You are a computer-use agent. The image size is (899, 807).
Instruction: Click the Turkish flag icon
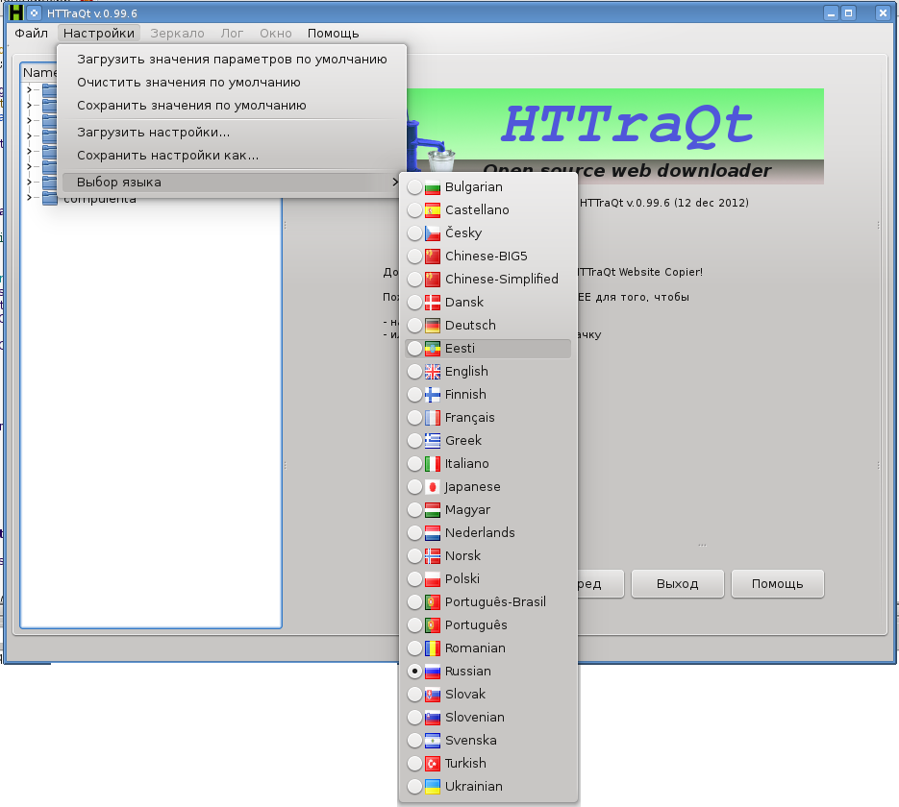(x=433, y=764)
